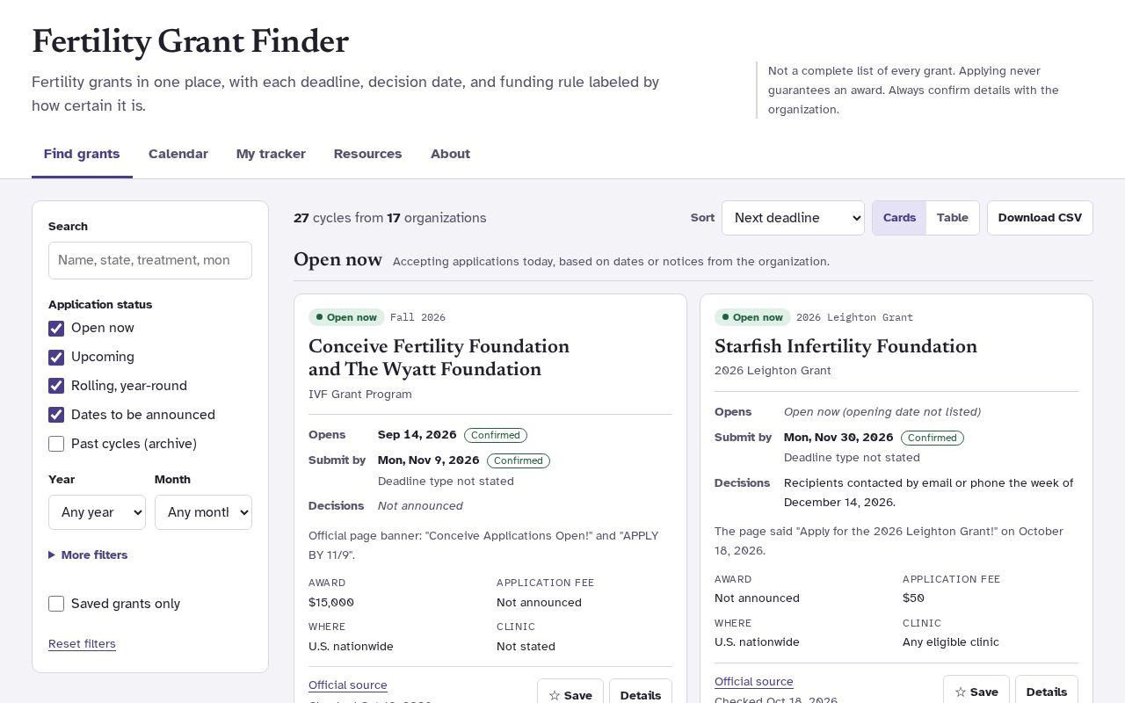Select Cards view

click(899, 218)
